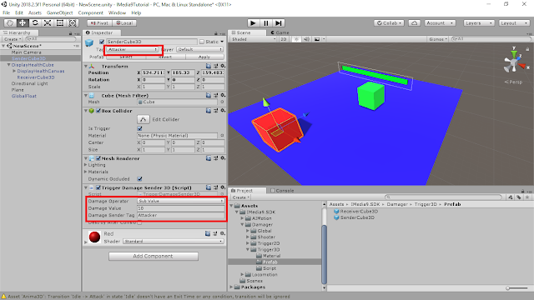Select the Hand tool in toolbar
534x300 pixels.
point(10,22)
